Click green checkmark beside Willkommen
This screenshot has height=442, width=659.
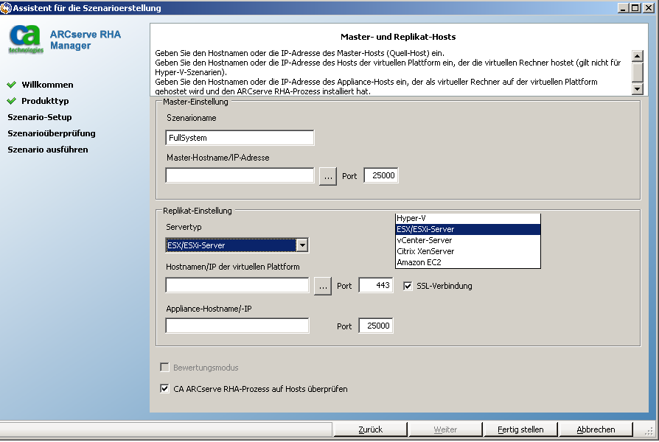tap(10, 84)
